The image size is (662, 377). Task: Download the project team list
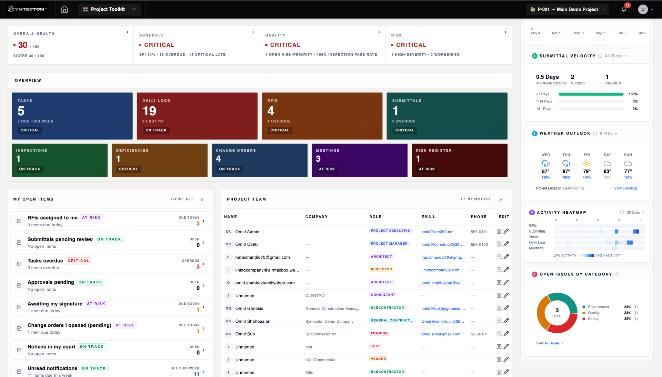(x=501, y=199)
